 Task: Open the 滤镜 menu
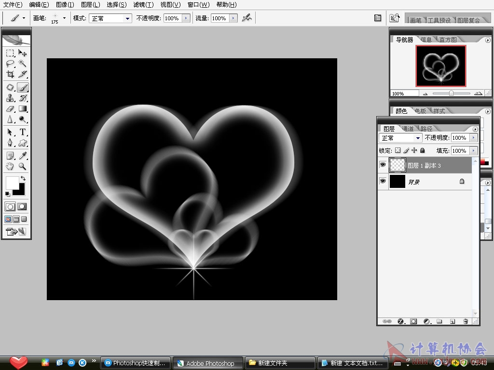point(143,5)
